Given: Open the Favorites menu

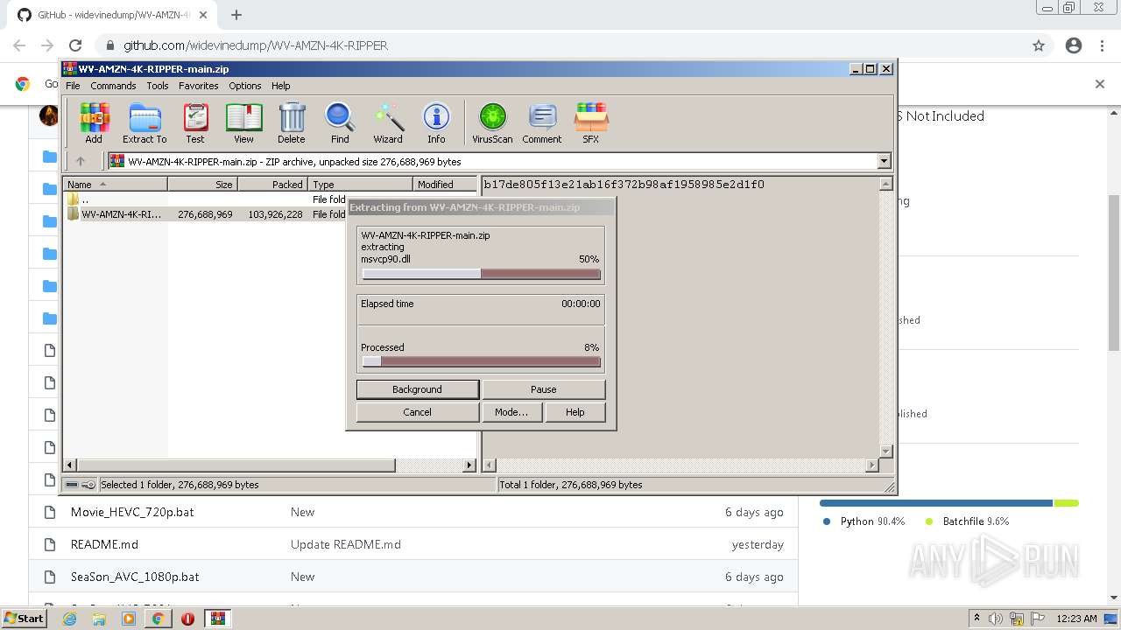Looking at the screenshot, I should coord(199,86).
